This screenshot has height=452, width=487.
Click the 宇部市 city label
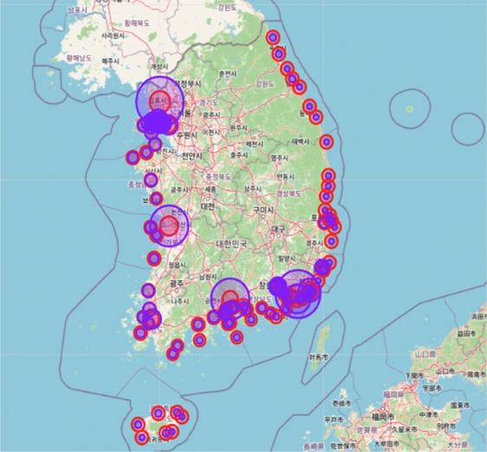coord(432,389)
